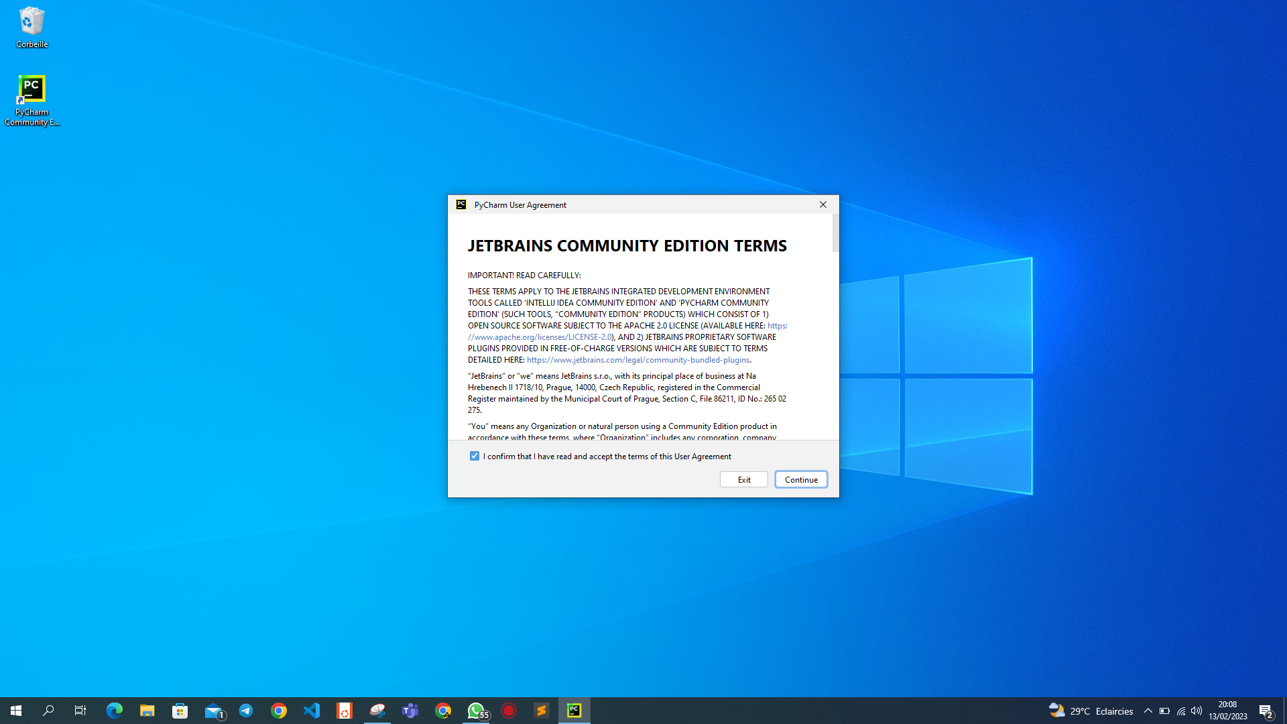Open the Chrome profile icon beside Teams

click(x=443, y=711)
